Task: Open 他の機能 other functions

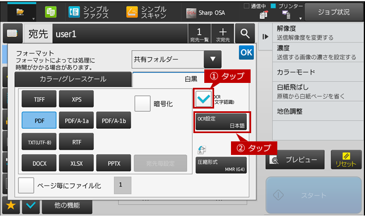Action: [67, 206]
